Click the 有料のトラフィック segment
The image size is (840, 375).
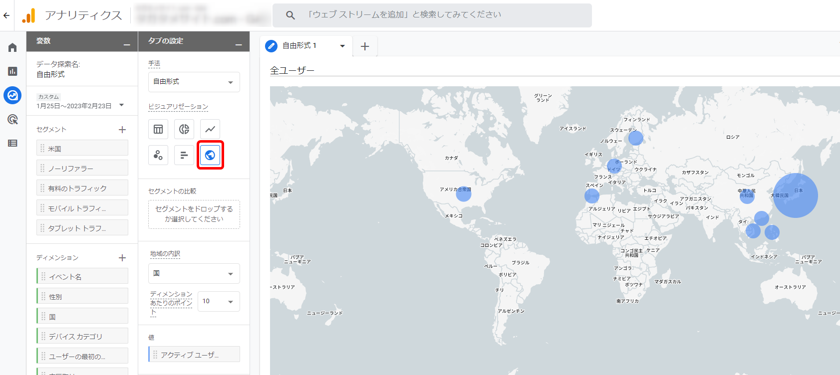coord(82,188)
